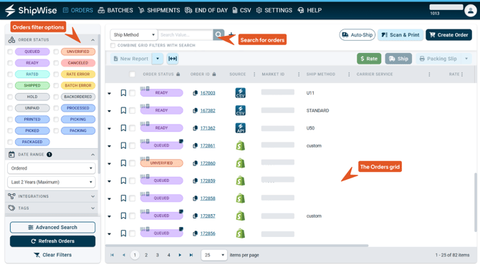Go to the first page of orders
480x270 pixels.
(x=112, y=255)
